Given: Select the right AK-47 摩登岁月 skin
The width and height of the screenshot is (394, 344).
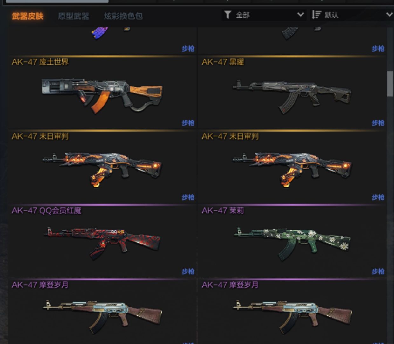Looking at the screenshot, I should click(292, 312).
